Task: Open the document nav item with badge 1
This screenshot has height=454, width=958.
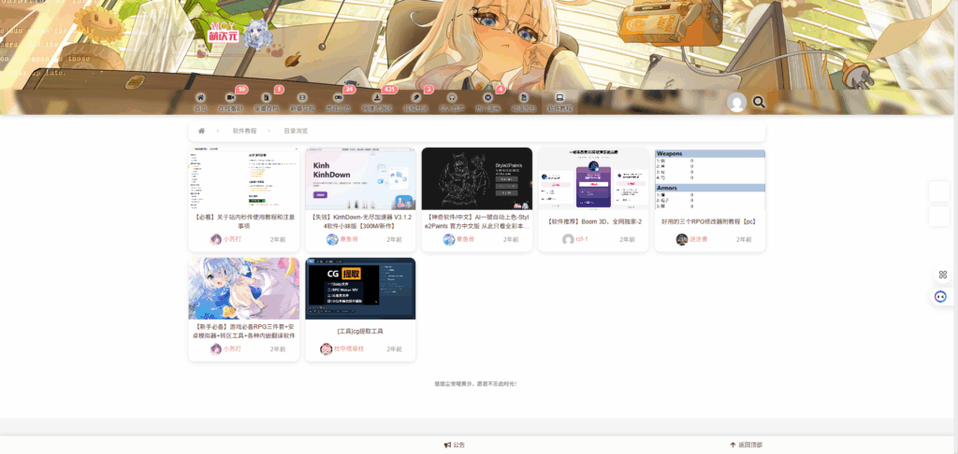Action: tap(267, 102)
